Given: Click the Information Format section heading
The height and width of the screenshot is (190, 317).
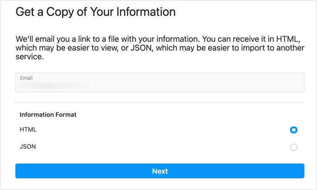Looking at the screenshot, I should click(x=48, y=114).
